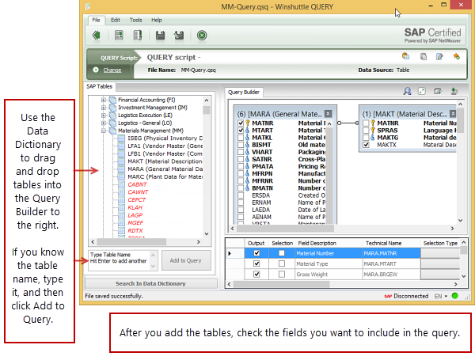Toggle the Output checkbox for Material Type row

(256, 263)
